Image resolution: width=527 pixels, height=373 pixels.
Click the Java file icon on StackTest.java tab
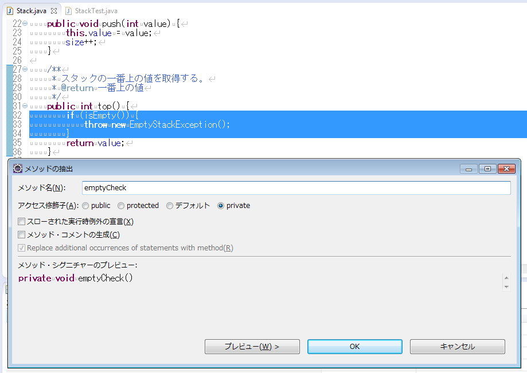pyautogui.click(x=69, y=11)
